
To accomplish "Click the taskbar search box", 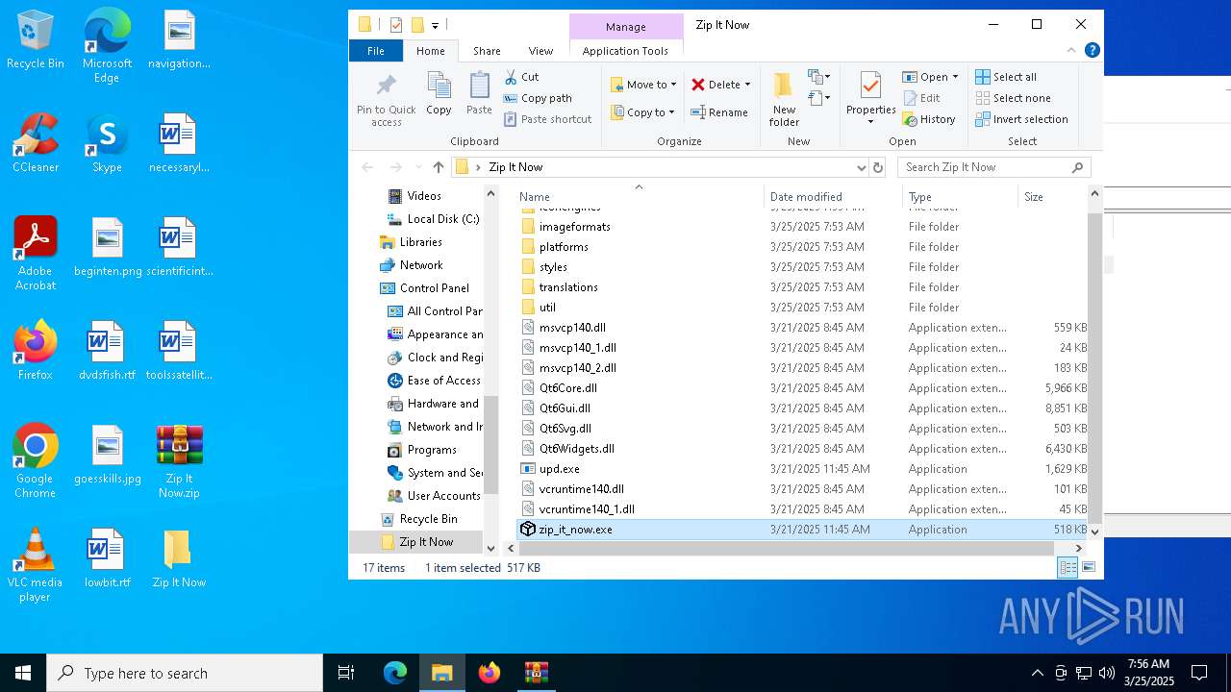I will coord(185,673).
